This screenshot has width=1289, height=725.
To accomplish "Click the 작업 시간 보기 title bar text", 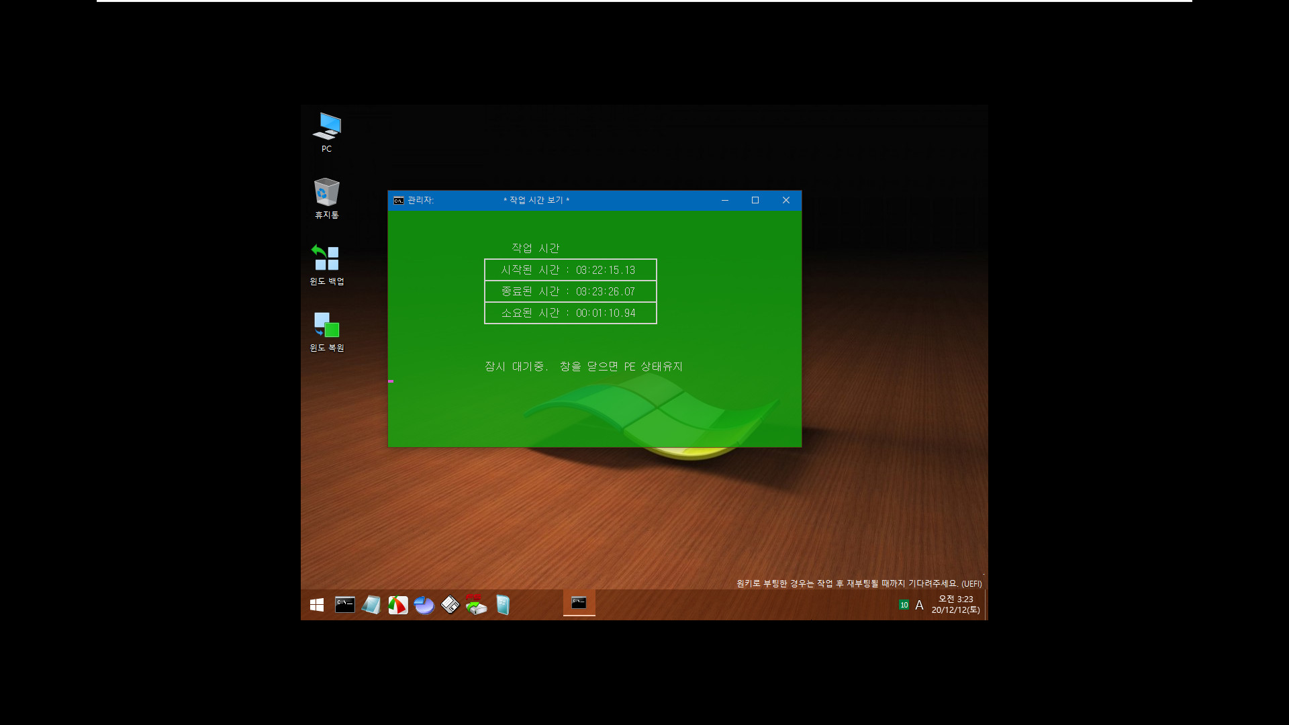I will pos(536,200).
